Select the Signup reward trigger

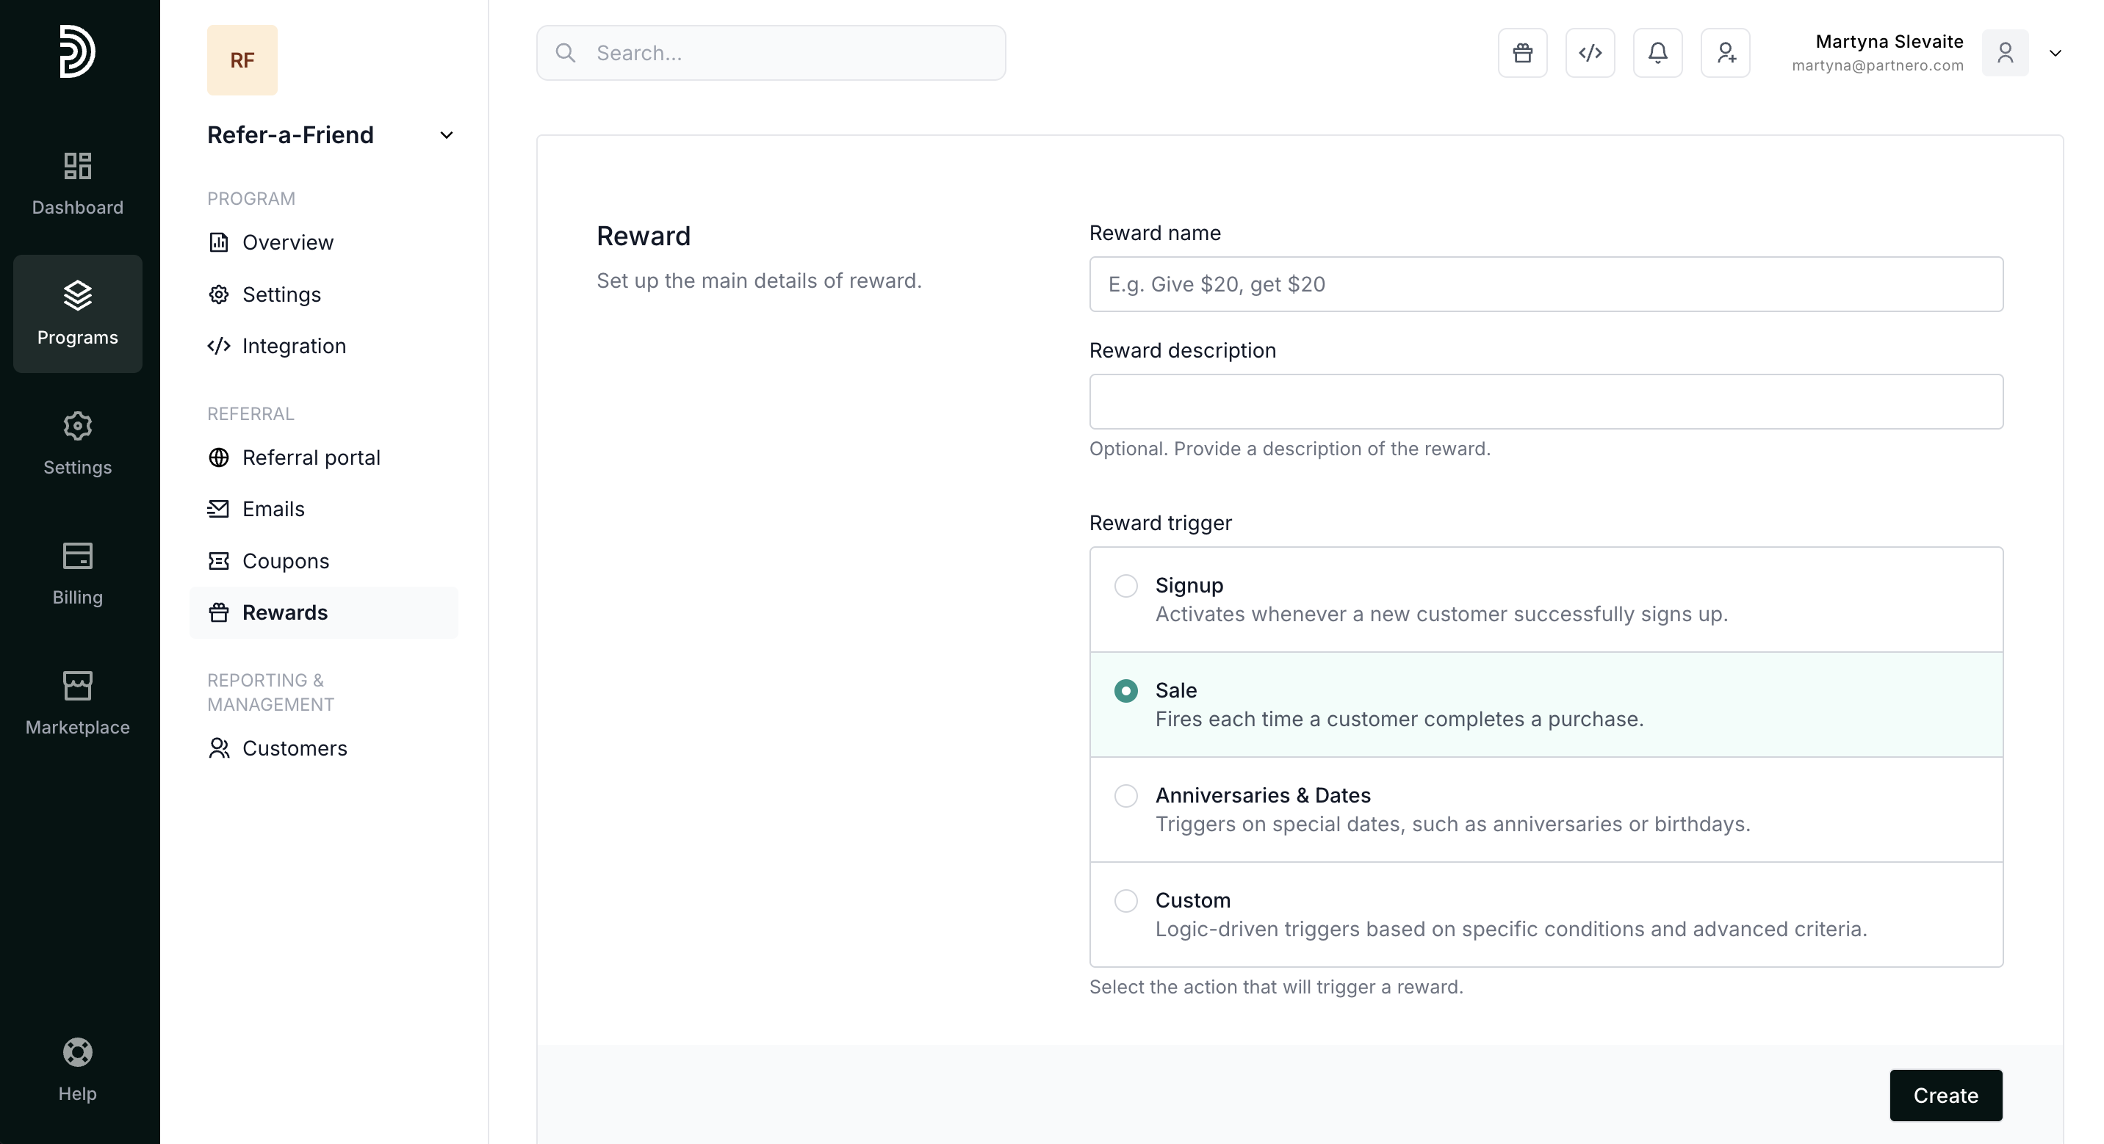click(1125, 586)
